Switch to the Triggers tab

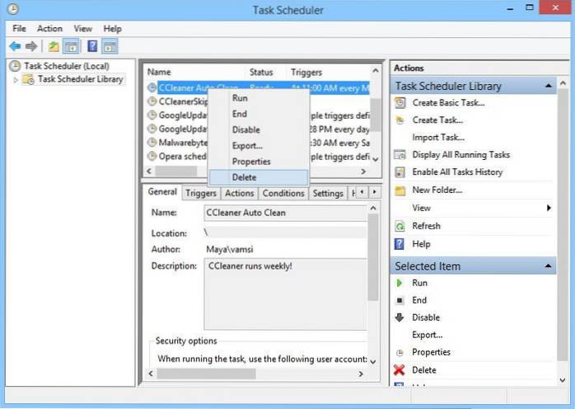click(201, 194)
